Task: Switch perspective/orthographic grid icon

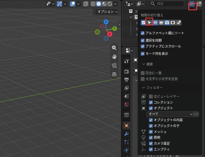Action: pyautogui.click(x=114, y=74)
